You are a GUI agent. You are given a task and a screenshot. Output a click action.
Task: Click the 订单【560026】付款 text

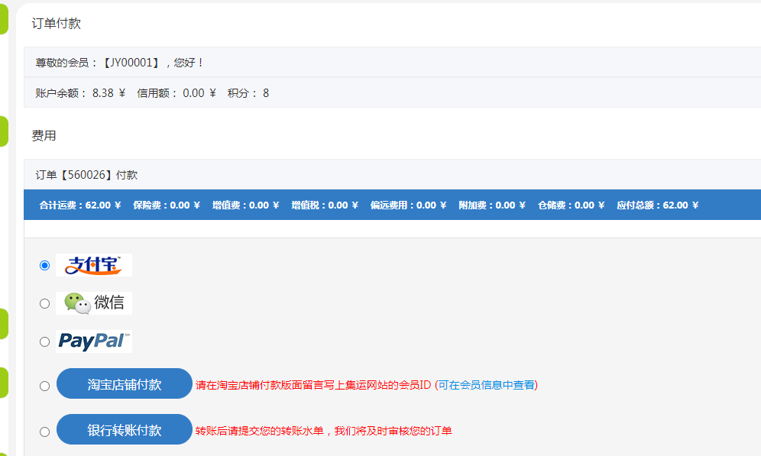(x=86, y=175)
